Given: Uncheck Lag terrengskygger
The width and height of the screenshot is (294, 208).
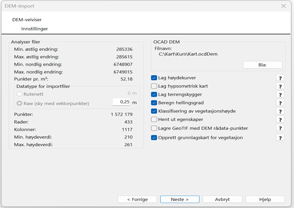Looking at the screenshot, I should click(x=154, y=95).
